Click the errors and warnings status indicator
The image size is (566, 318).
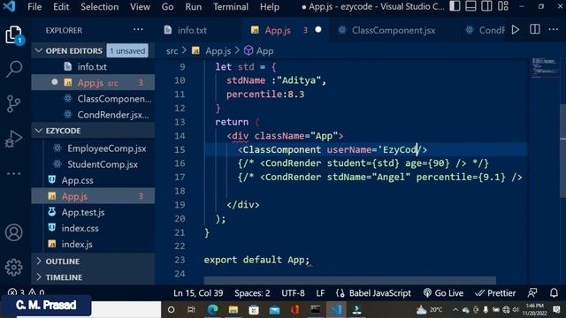coord(27,292)
